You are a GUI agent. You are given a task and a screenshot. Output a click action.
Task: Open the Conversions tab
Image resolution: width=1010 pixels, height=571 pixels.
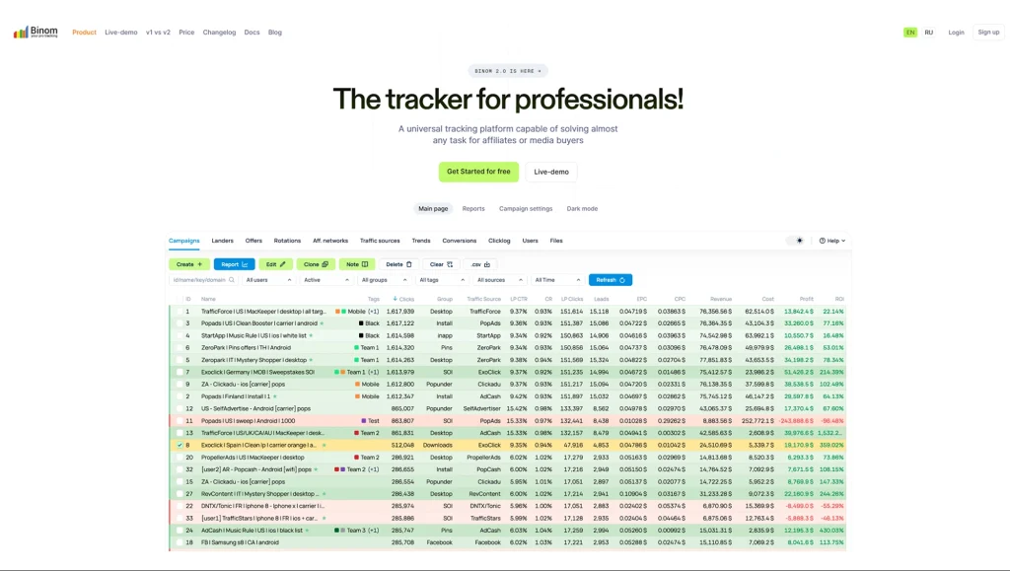pyautogui.click(x=460, y=241)
